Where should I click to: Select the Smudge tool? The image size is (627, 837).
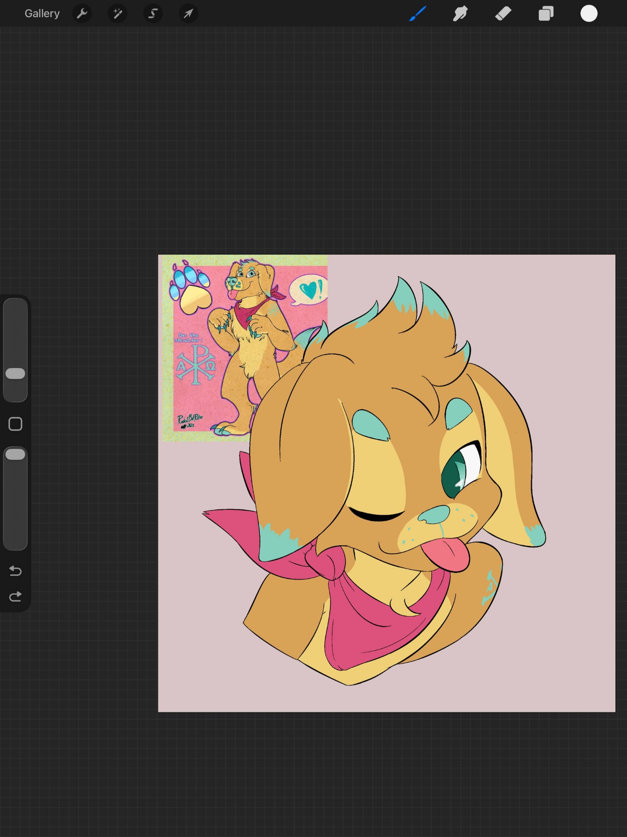pyautogui.click(x=460, y=14)
